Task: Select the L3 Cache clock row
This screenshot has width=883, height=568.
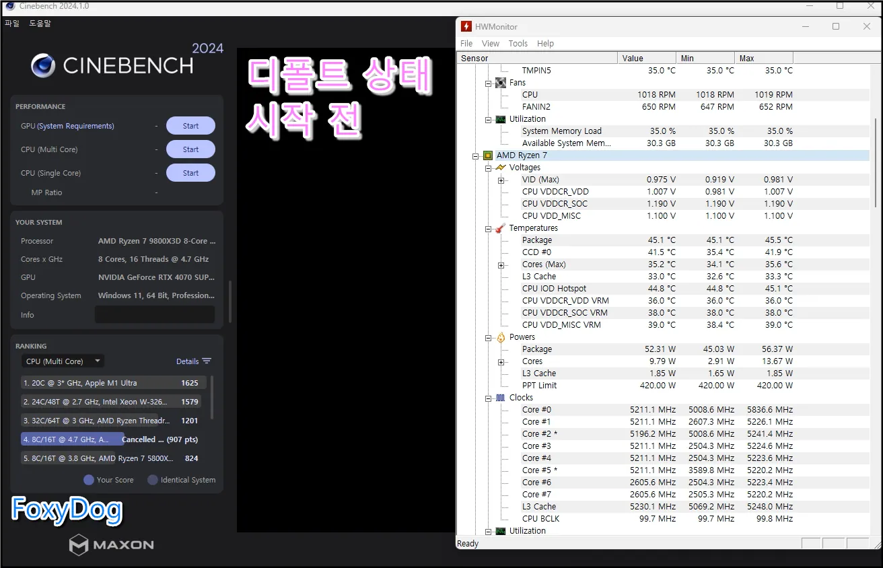Action: click(x=663, y=507)
